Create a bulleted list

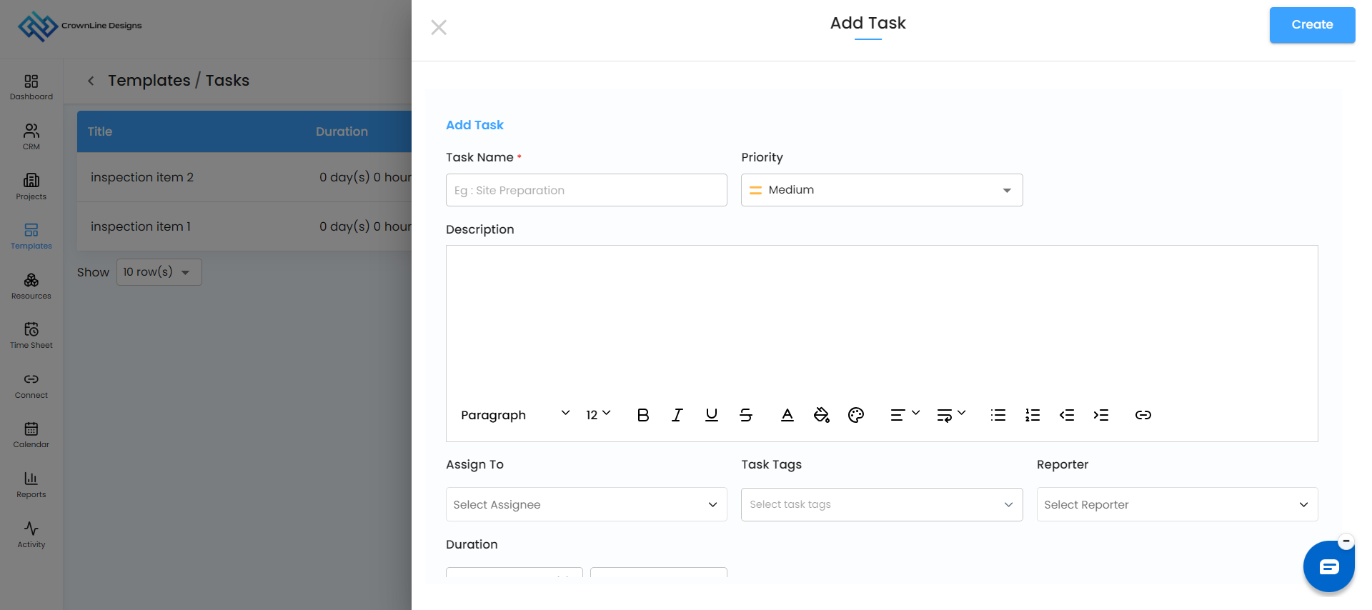coord(998,415)
